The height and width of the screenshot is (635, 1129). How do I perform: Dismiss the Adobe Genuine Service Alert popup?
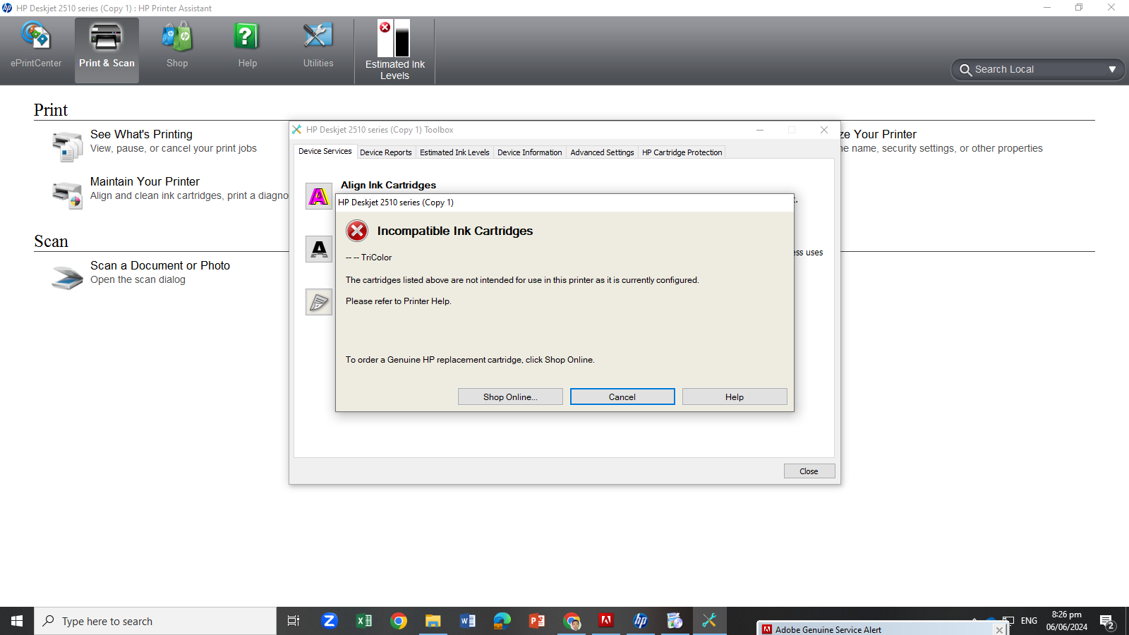(x=999, y=630)
